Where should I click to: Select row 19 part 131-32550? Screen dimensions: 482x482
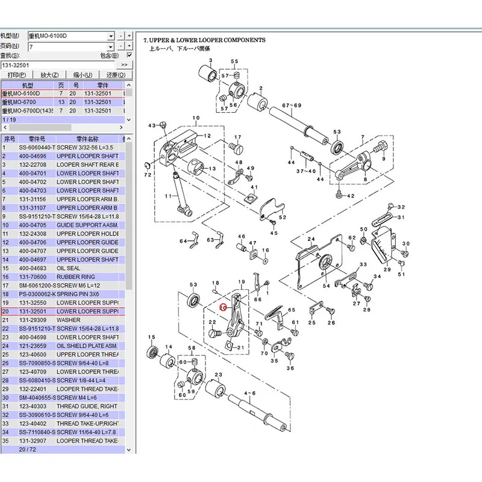pos(63,303)
